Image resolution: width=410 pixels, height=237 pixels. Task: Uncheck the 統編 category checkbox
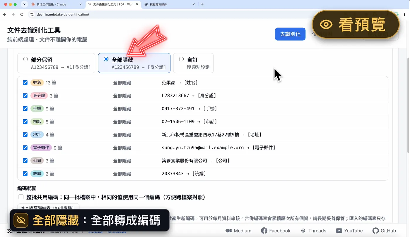point(25,174)
